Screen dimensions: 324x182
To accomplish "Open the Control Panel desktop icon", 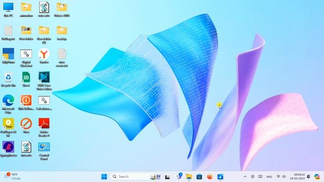I will pos(44,151).
